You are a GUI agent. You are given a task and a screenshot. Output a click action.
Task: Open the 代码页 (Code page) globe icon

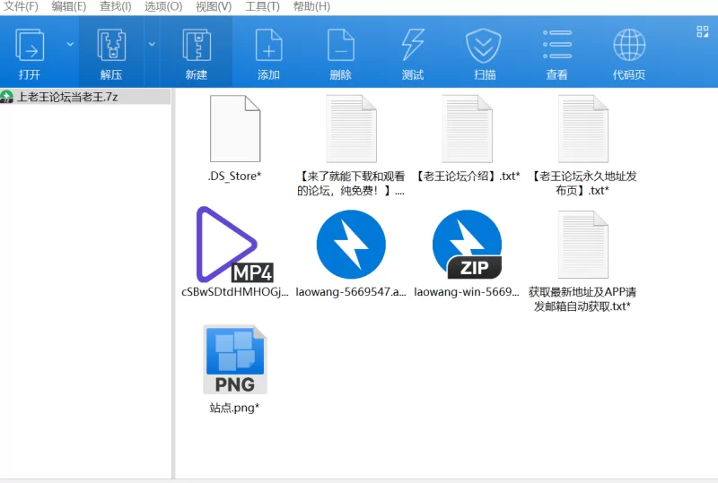click(629, 45)
